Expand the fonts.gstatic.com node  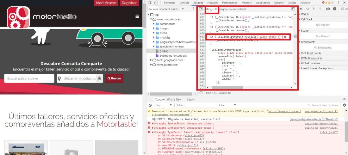(151, 65)
